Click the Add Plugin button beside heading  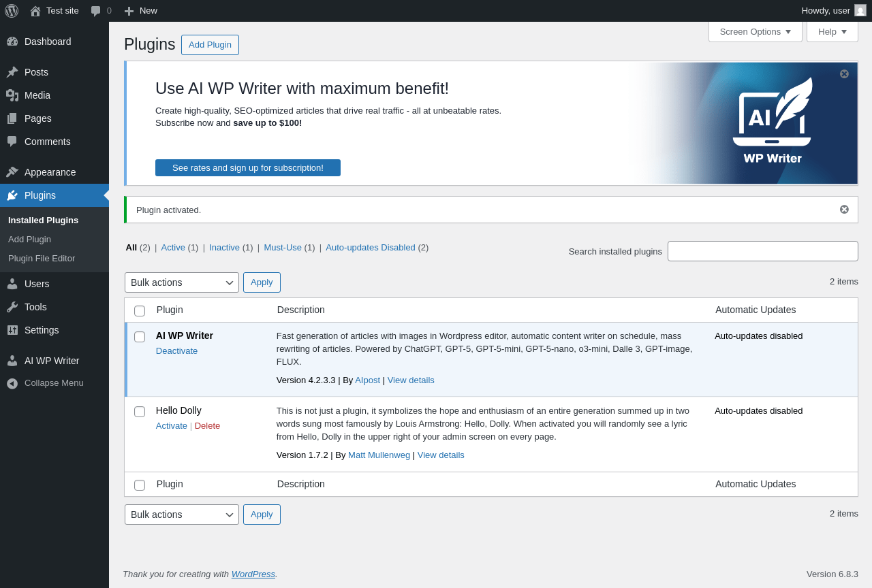[210, 45]
